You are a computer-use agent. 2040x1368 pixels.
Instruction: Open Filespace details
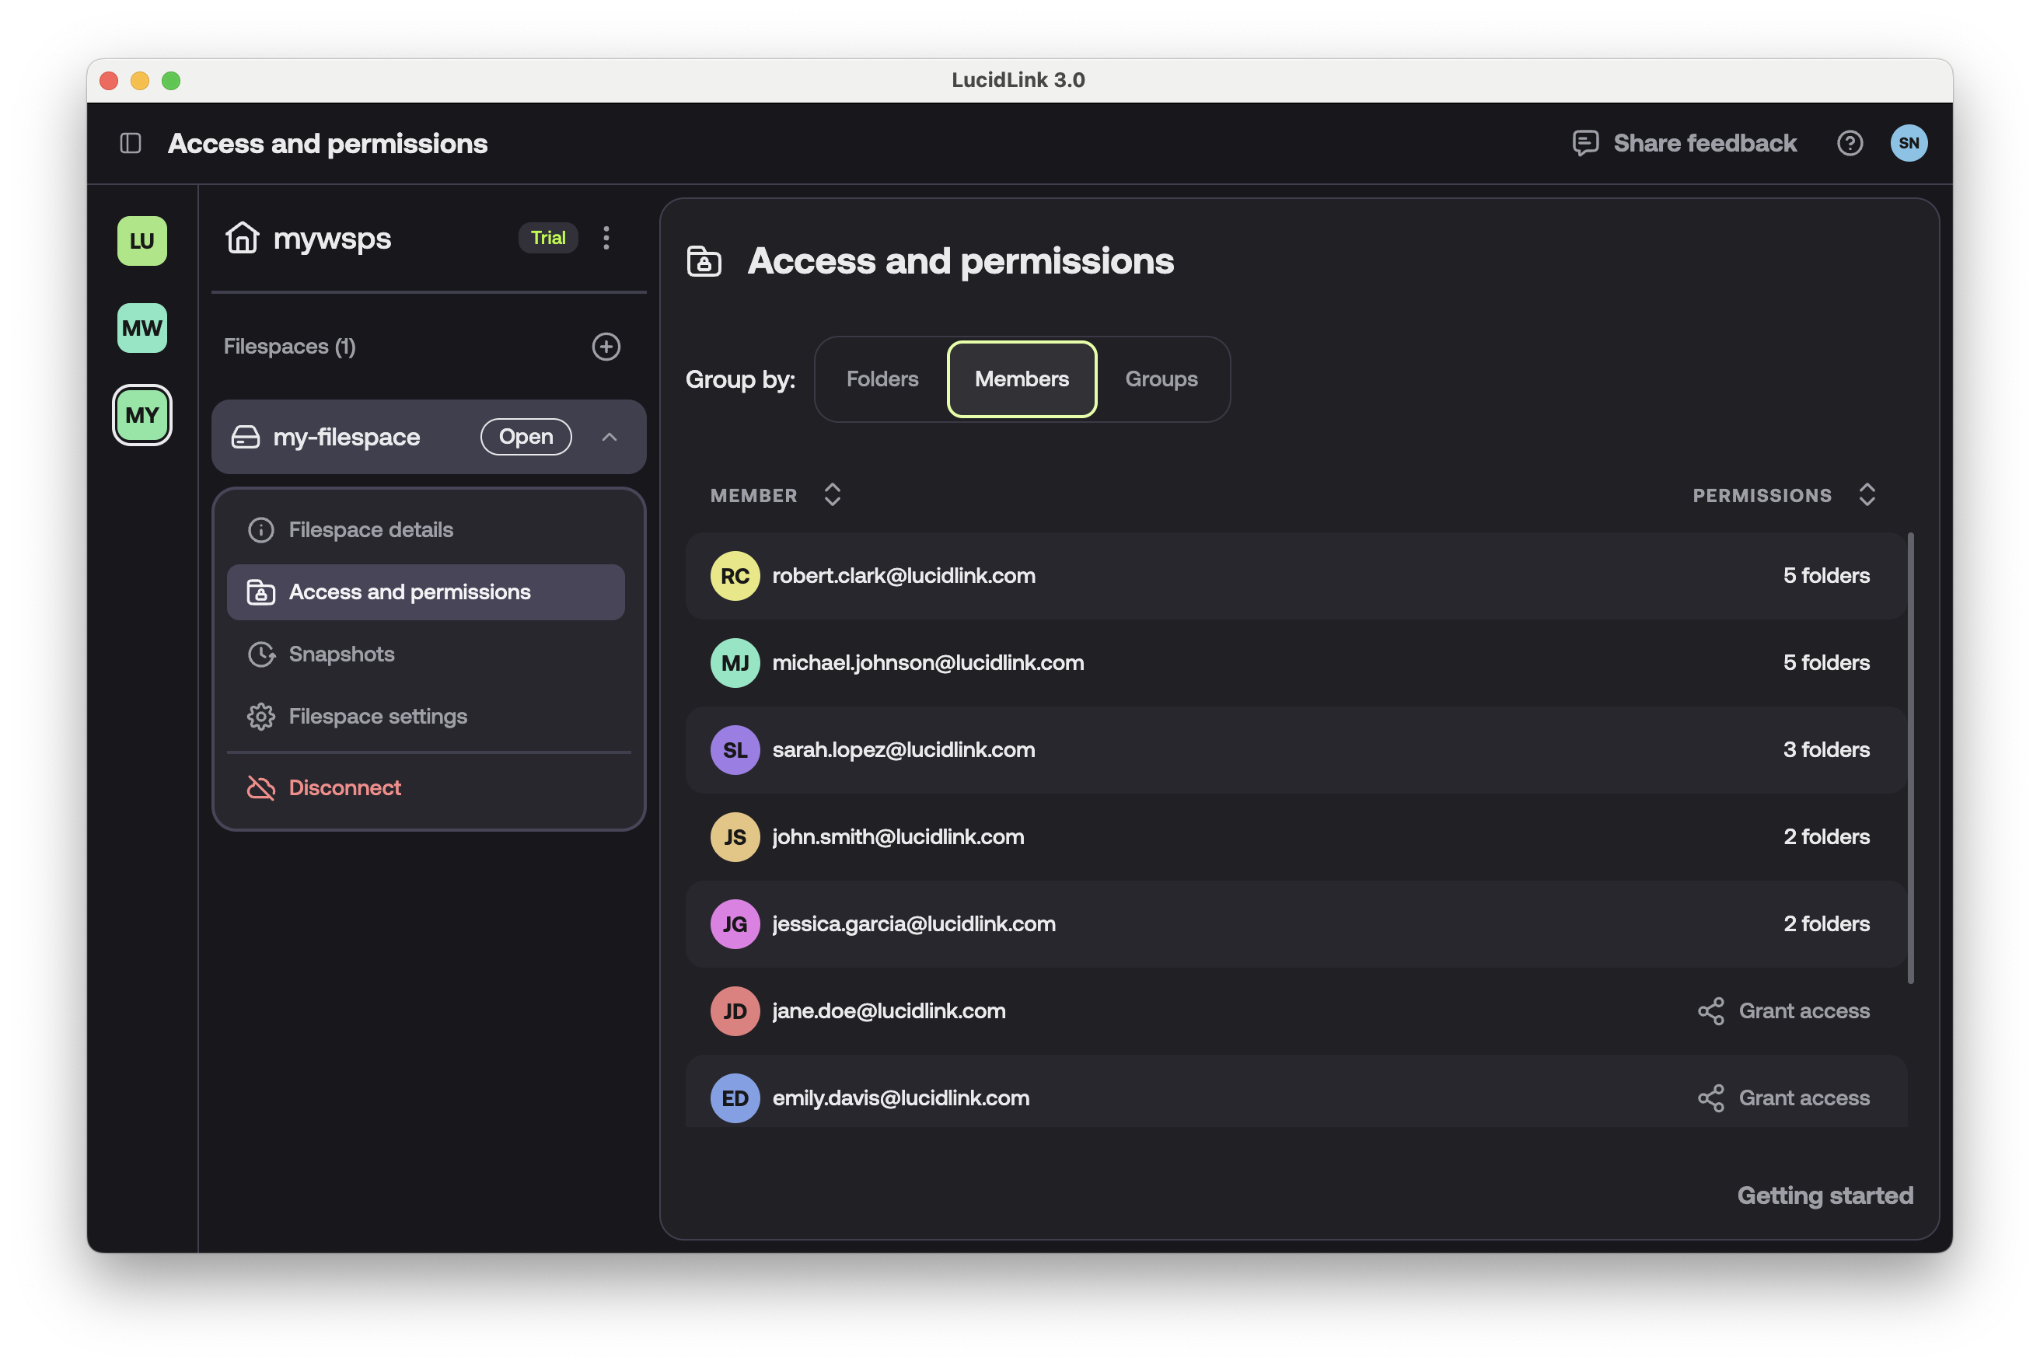[426, 529]
